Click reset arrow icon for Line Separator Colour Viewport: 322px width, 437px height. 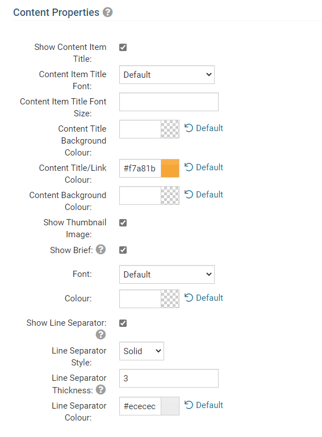(x=189, y=405)
